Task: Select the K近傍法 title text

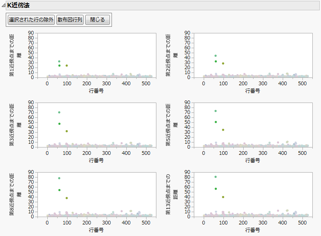Action: tap(18, 5)
